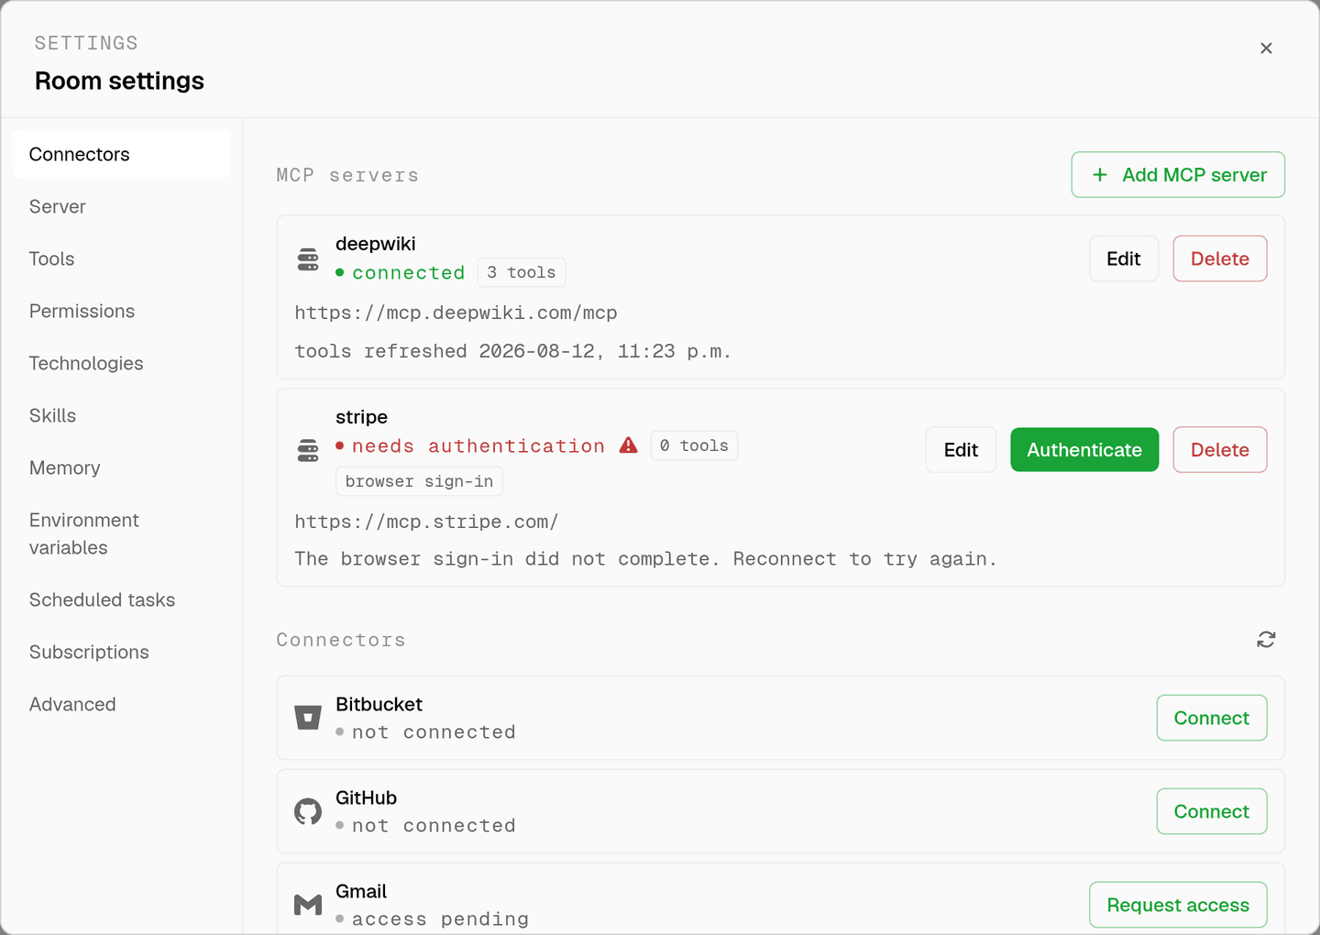Click the Gmail logo icon
The height and width of the screenshot is (935, 1320).
pos(308,905)
